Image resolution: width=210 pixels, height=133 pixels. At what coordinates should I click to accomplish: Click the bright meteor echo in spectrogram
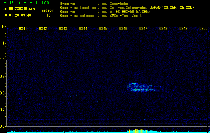point(142,87)
